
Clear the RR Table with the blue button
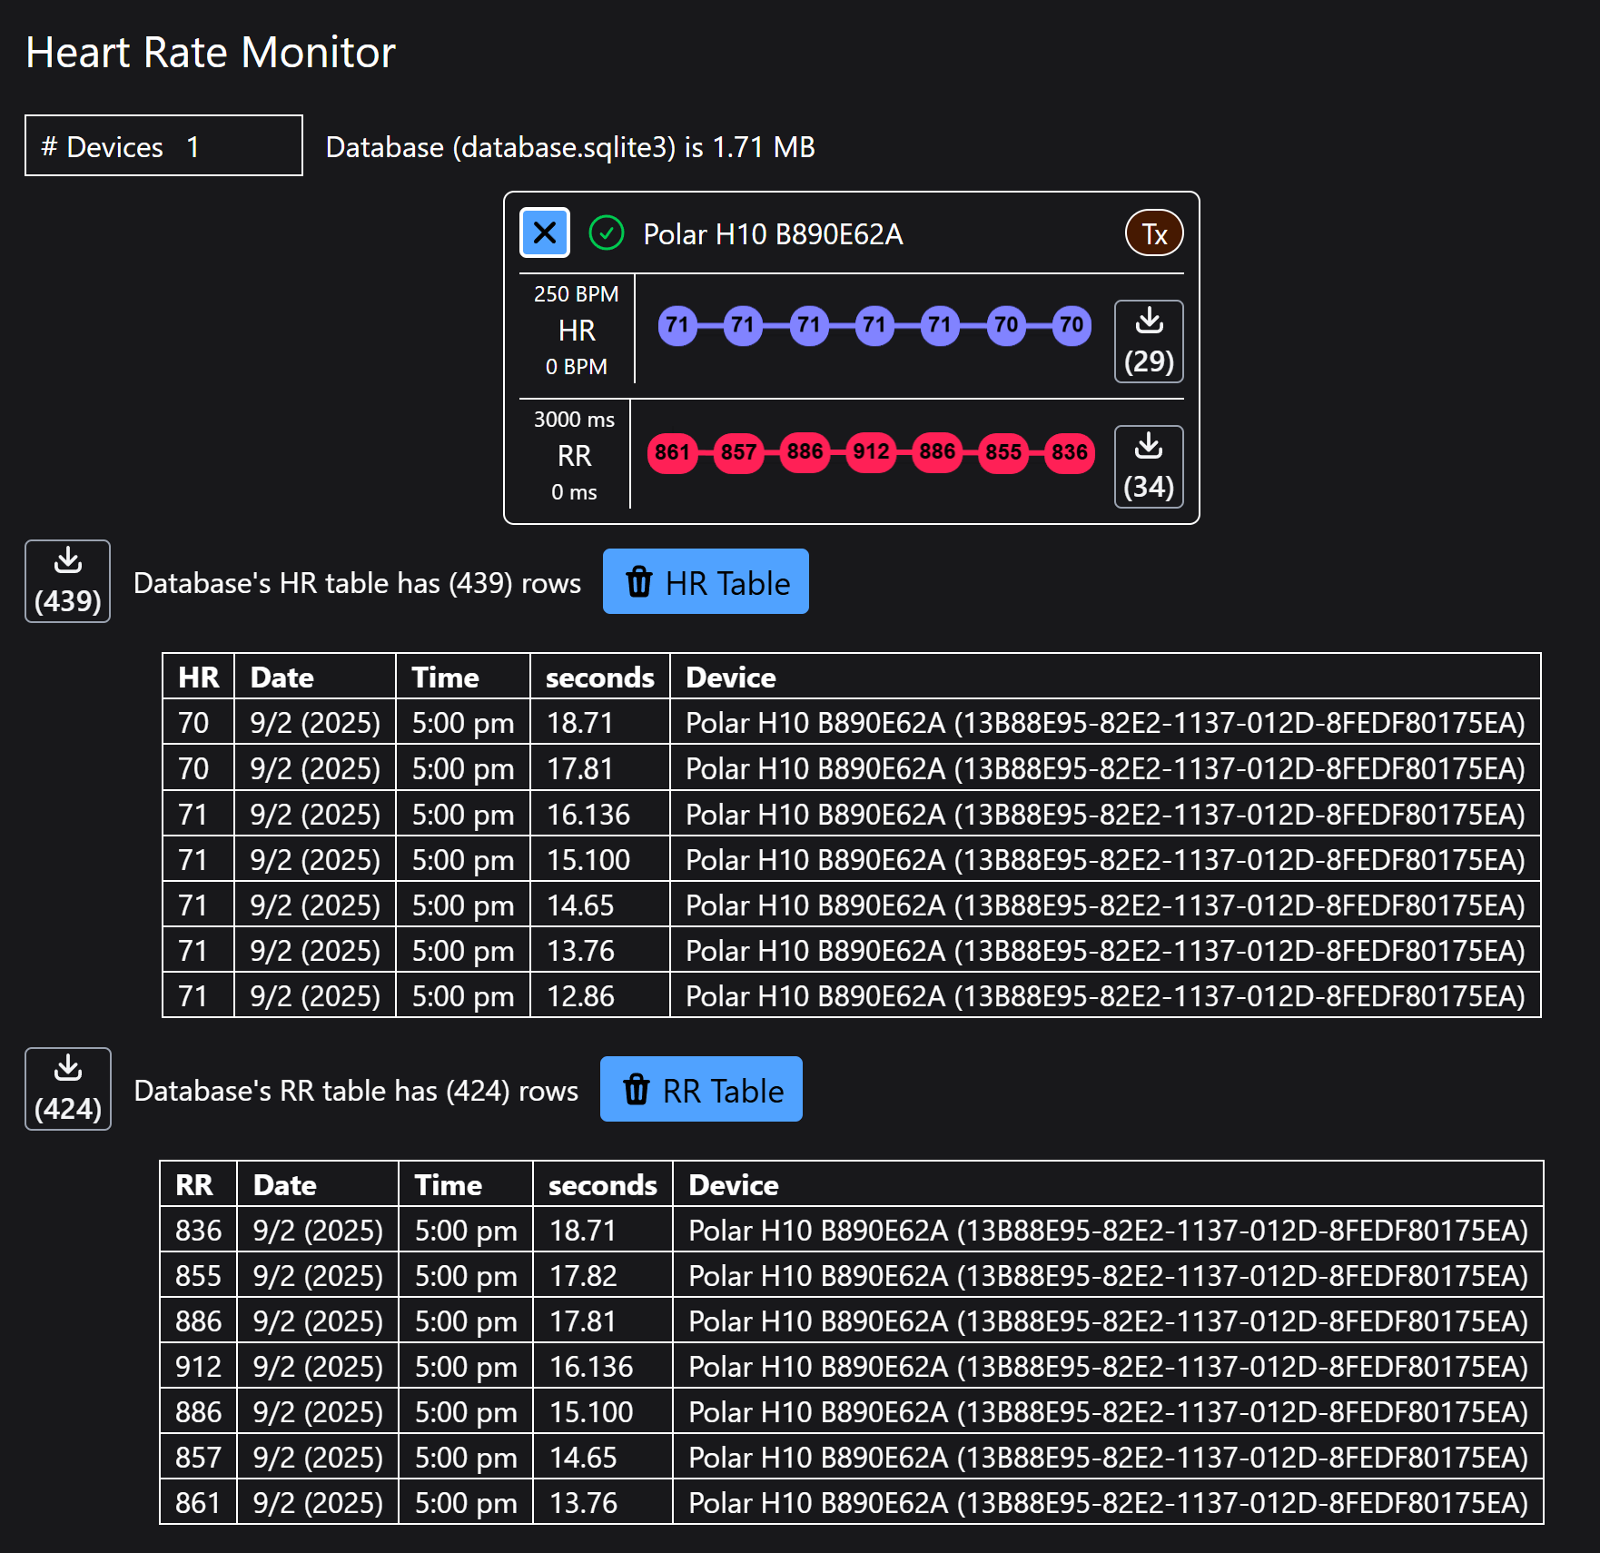click(701, 1090)
